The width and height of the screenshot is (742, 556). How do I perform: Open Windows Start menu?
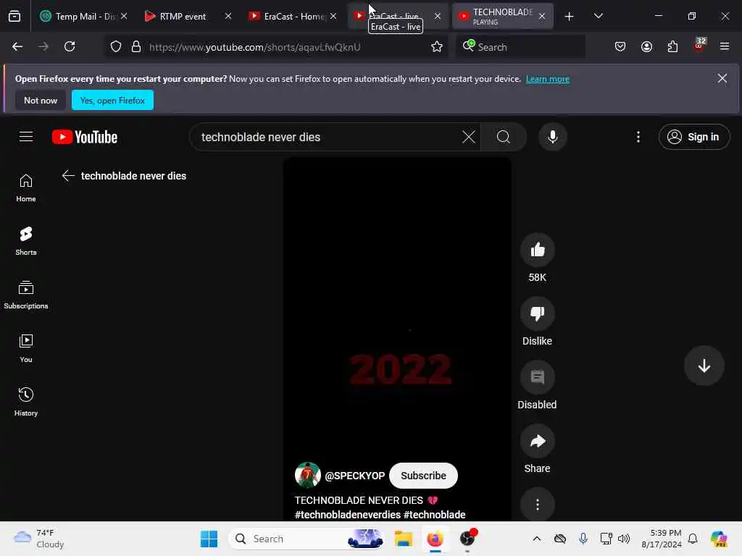(209, 539)
